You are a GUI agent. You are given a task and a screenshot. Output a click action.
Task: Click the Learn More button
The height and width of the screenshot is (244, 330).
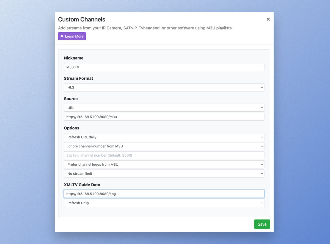[x=72, y=36]
